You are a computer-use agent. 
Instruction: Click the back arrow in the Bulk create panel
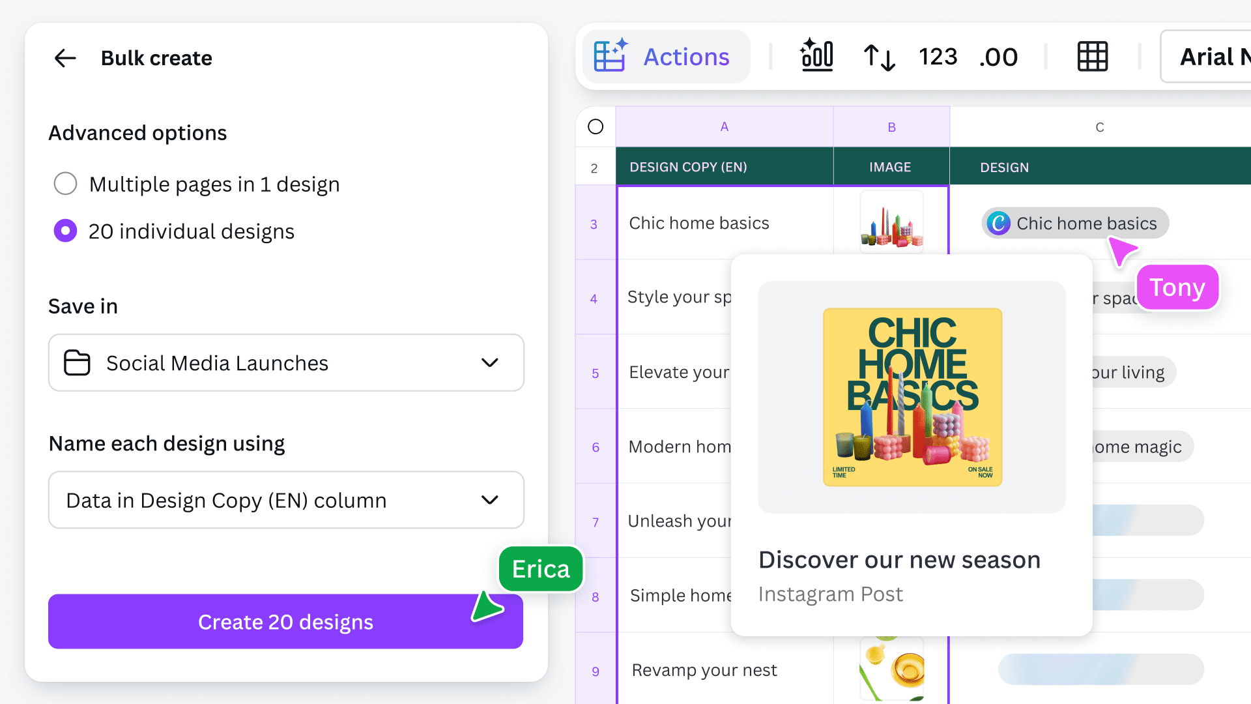65,58
